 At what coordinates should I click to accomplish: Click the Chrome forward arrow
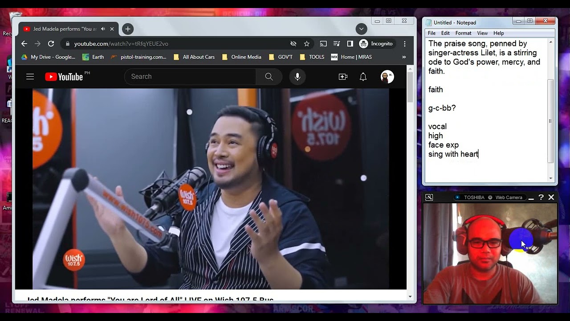click(37, 44)
